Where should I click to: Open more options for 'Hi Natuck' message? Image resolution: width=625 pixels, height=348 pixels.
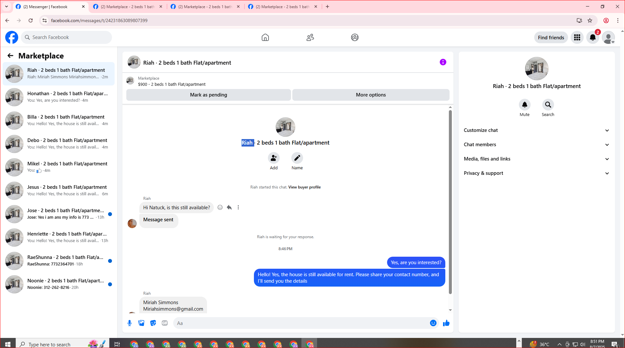[x=238, y=207]
